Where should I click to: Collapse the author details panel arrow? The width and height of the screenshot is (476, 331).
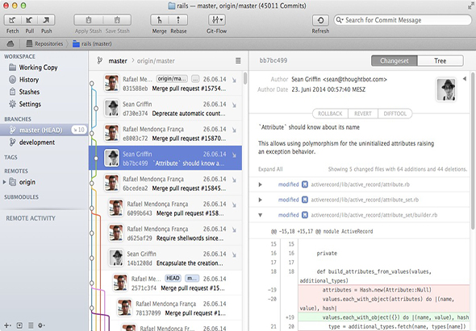click(x=465, y=79)
